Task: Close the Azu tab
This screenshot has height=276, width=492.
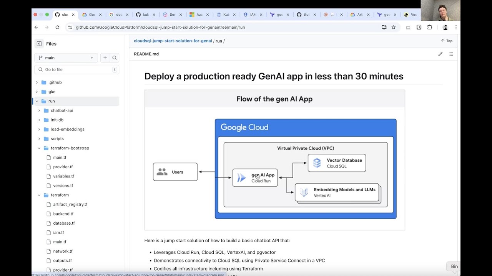Action: [x=208, y=15]
